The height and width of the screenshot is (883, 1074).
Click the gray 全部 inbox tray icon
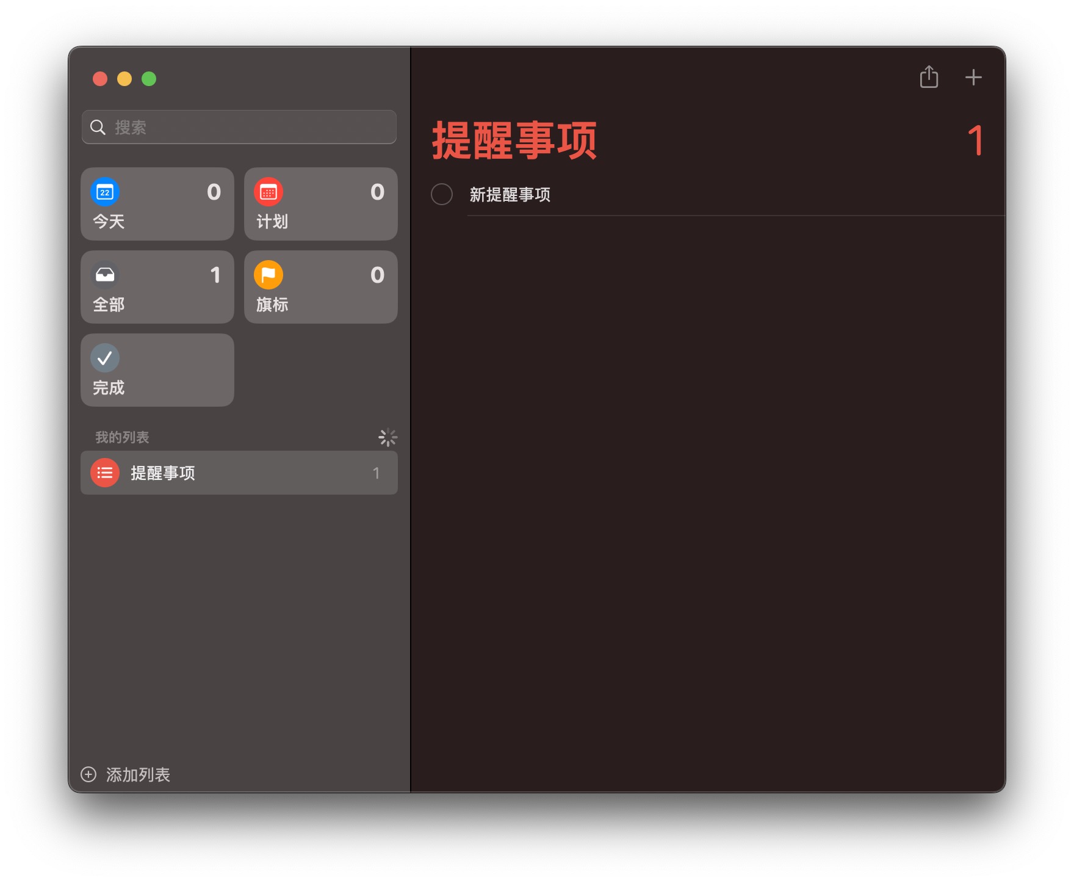[105, 275]
